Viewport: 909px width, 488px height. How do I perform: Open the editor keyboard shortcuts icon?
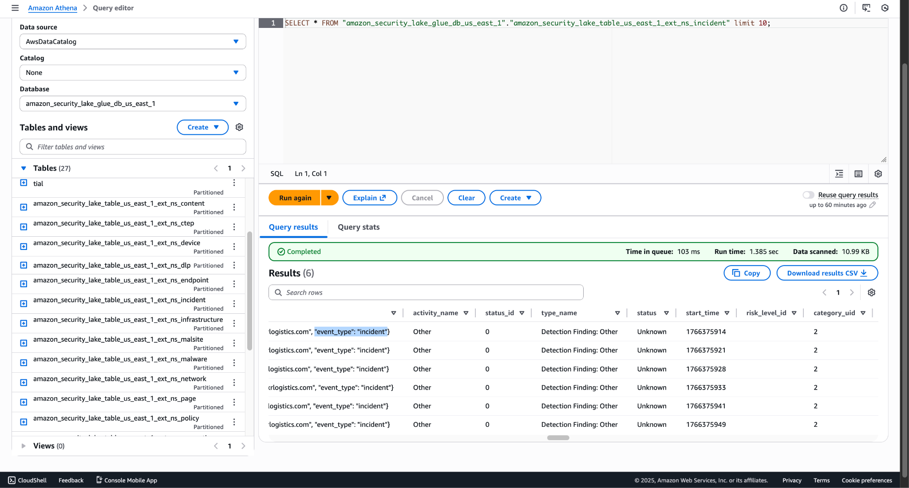pos(858,174)
